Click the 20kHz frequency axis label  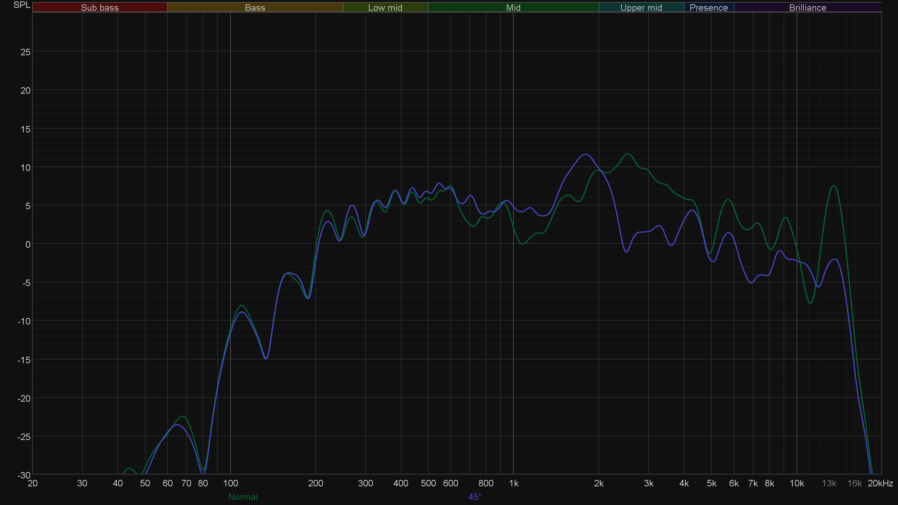(x=880, y=483)
